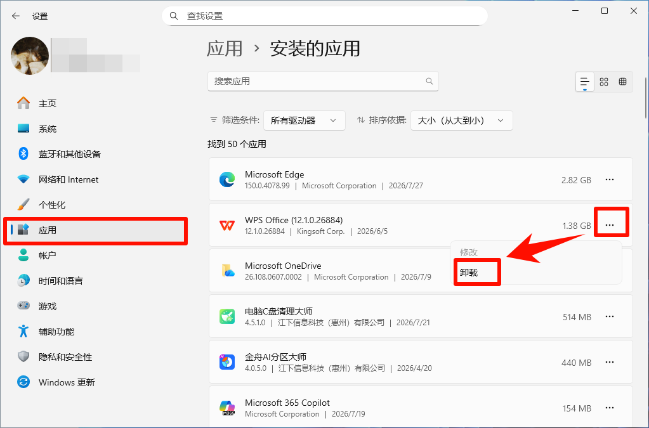Click the 514 MB size value
Screen dimensions: 649x428
coord(577,317)
